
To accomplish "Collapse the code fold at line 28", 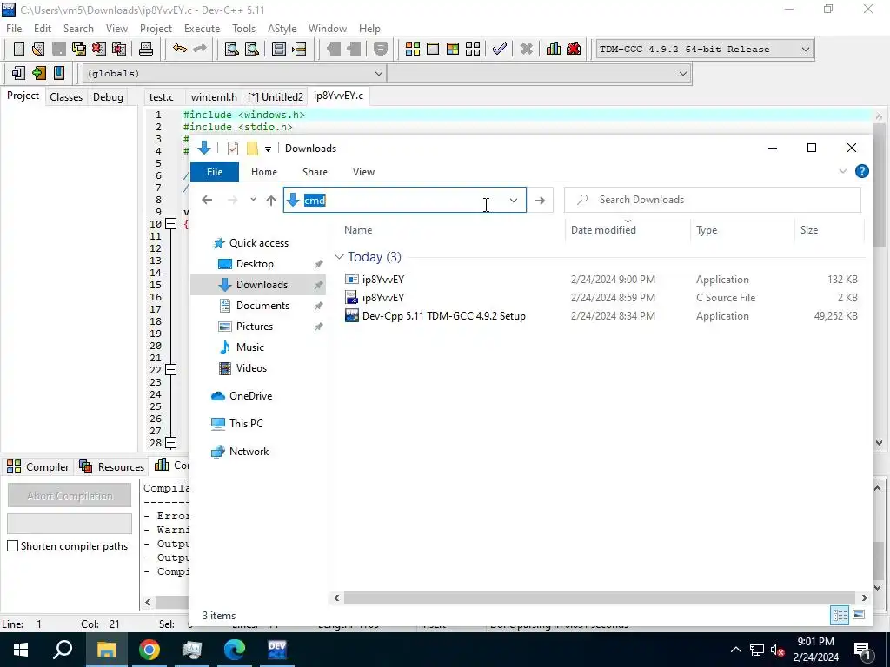I will point(170,443).
